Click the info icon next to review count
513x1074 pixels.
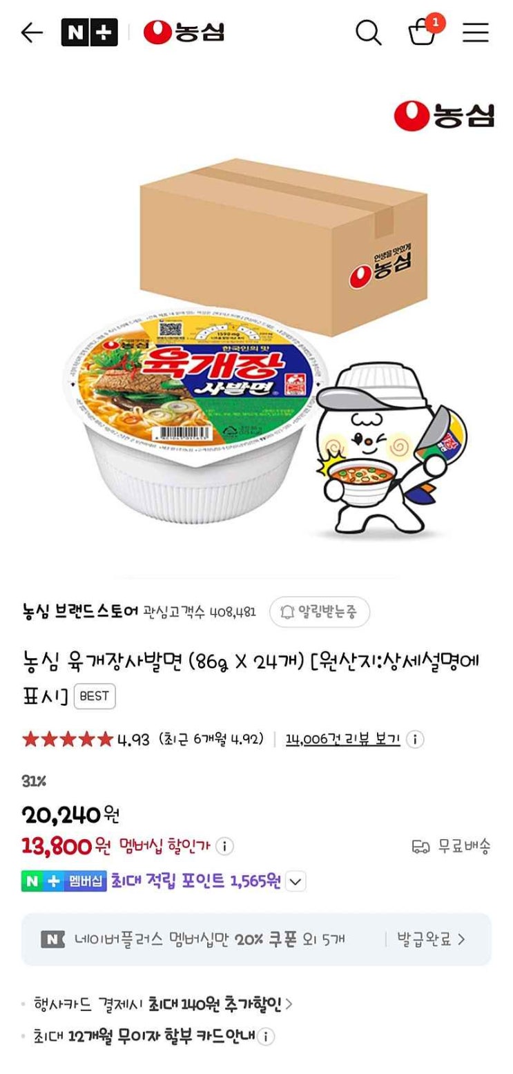coord(414,740)
